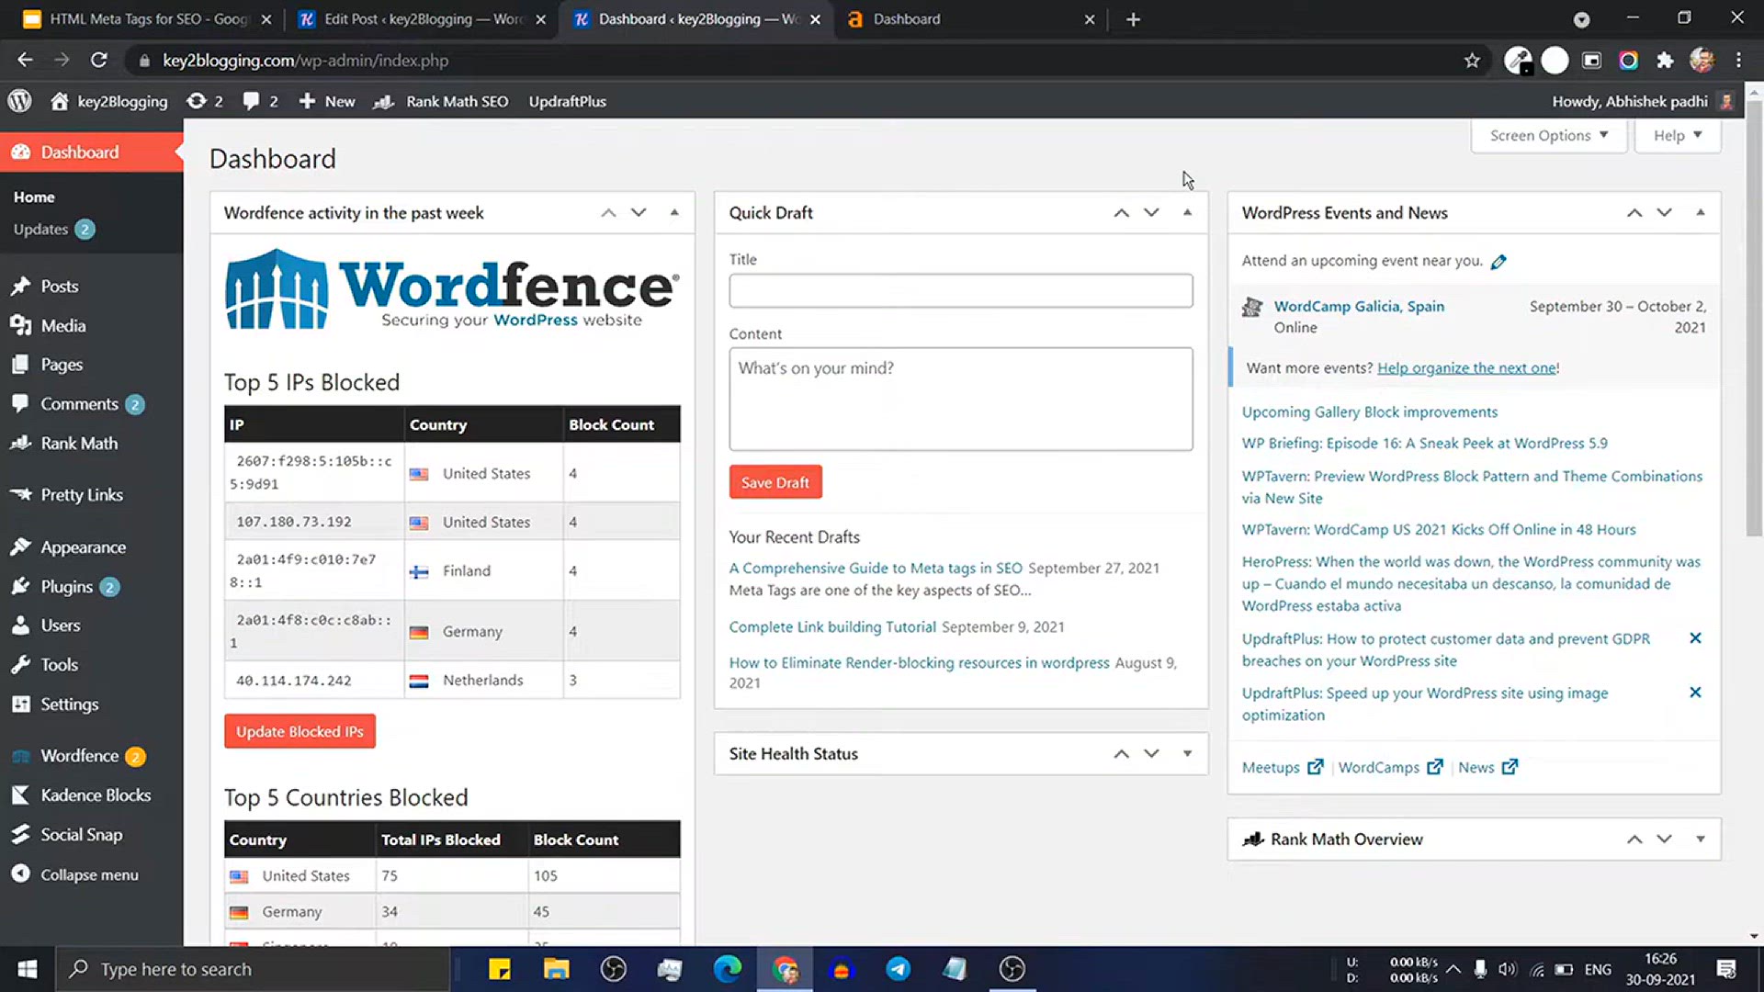1764x992 pixels.
Task: Move WordPress Events and News widget up
Action: coord(1634,212)
